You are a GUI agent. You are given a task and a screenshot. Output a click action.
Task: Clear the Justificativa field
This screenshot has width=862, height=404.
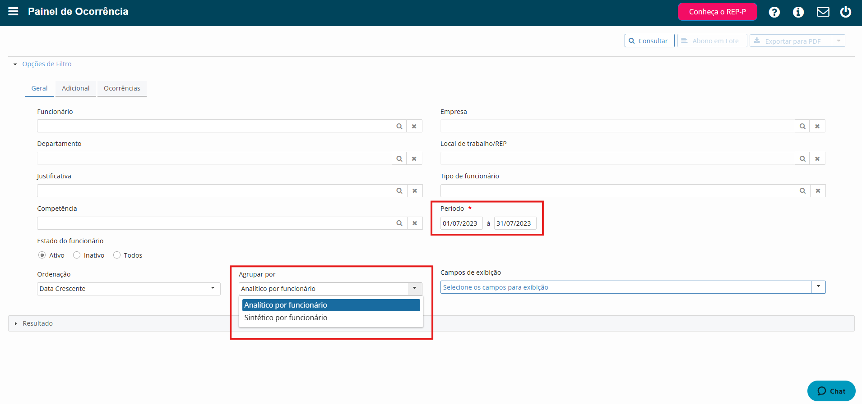click(415, 191)
